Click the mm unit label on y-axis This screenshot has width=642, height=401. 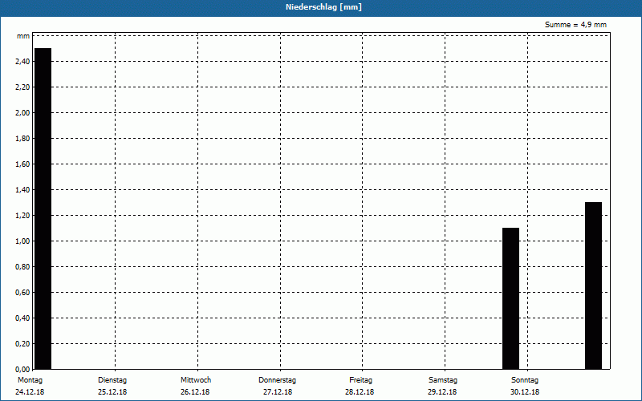click(23, 36)
